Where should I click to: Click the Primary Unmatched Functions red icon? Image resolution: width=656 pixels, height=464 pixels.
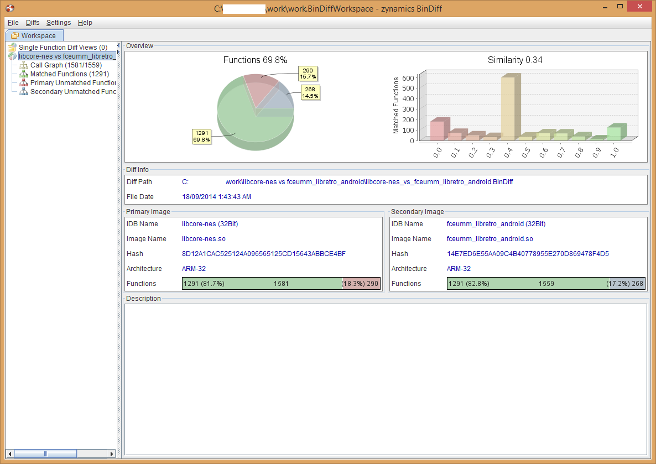(24, 83)
